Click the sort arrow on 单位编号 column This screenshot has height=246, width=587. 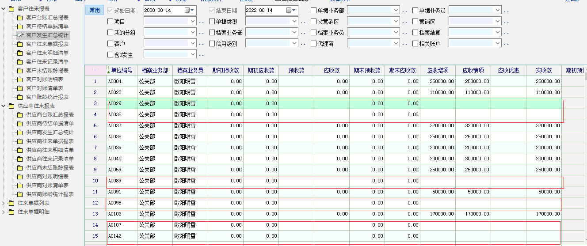(108, 71)
